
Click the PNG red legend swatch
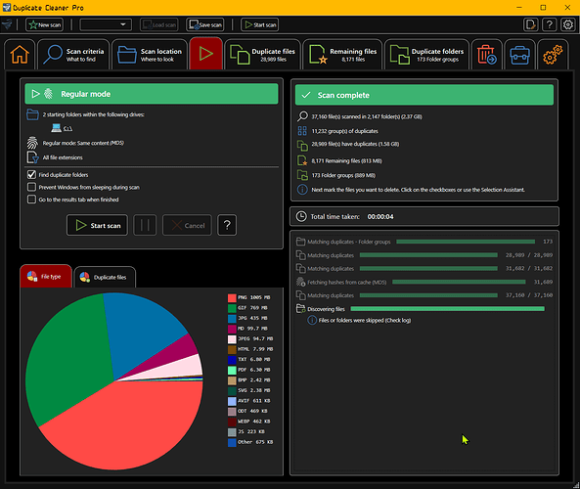point(232,297)
